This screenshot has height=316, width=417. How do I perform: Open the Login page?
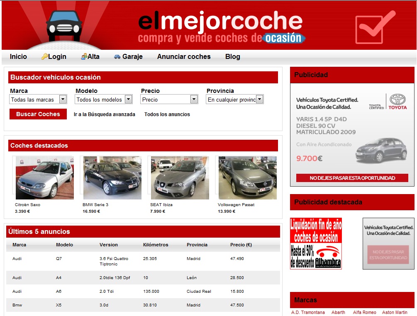[57, 57]
